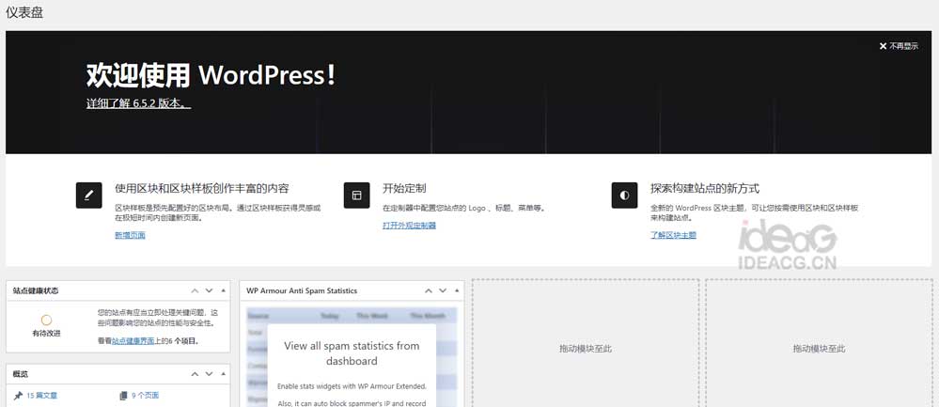Image resolution: width=939 pixels, height=407 pixels.
Task: Collapse the 站点健康状态 panel
Action: (x=224, y=290)
